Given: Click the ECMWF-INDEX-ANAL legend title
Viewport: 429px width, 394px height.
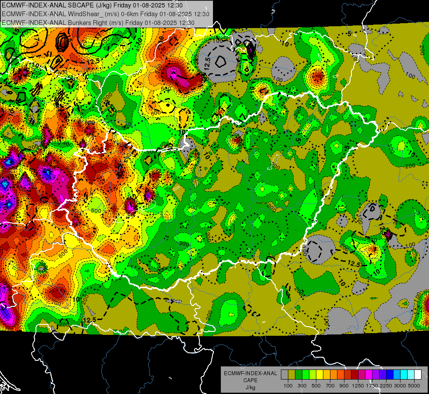Looking at the screenshot, I should (250, 373).
